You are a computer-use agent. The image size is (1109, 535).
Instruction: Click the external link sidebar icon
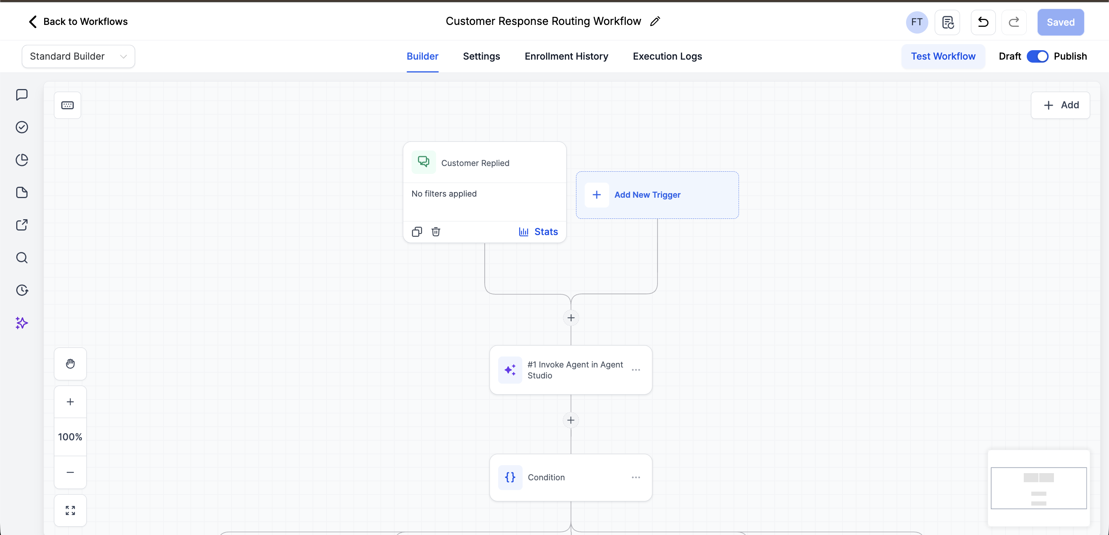(22, 225)
